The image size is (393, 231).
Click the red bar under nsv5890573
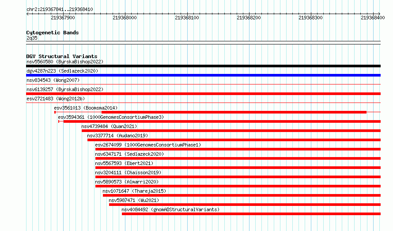click(238, 186)
